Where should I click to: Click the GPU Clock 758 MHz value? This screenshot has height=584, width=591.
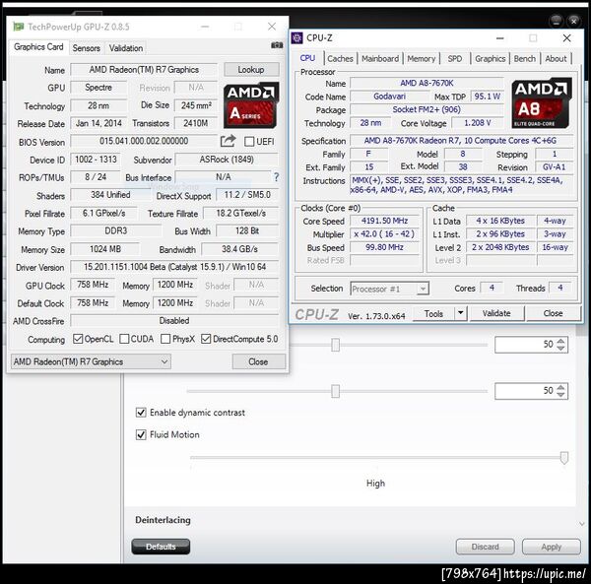[x=93, y=285]
